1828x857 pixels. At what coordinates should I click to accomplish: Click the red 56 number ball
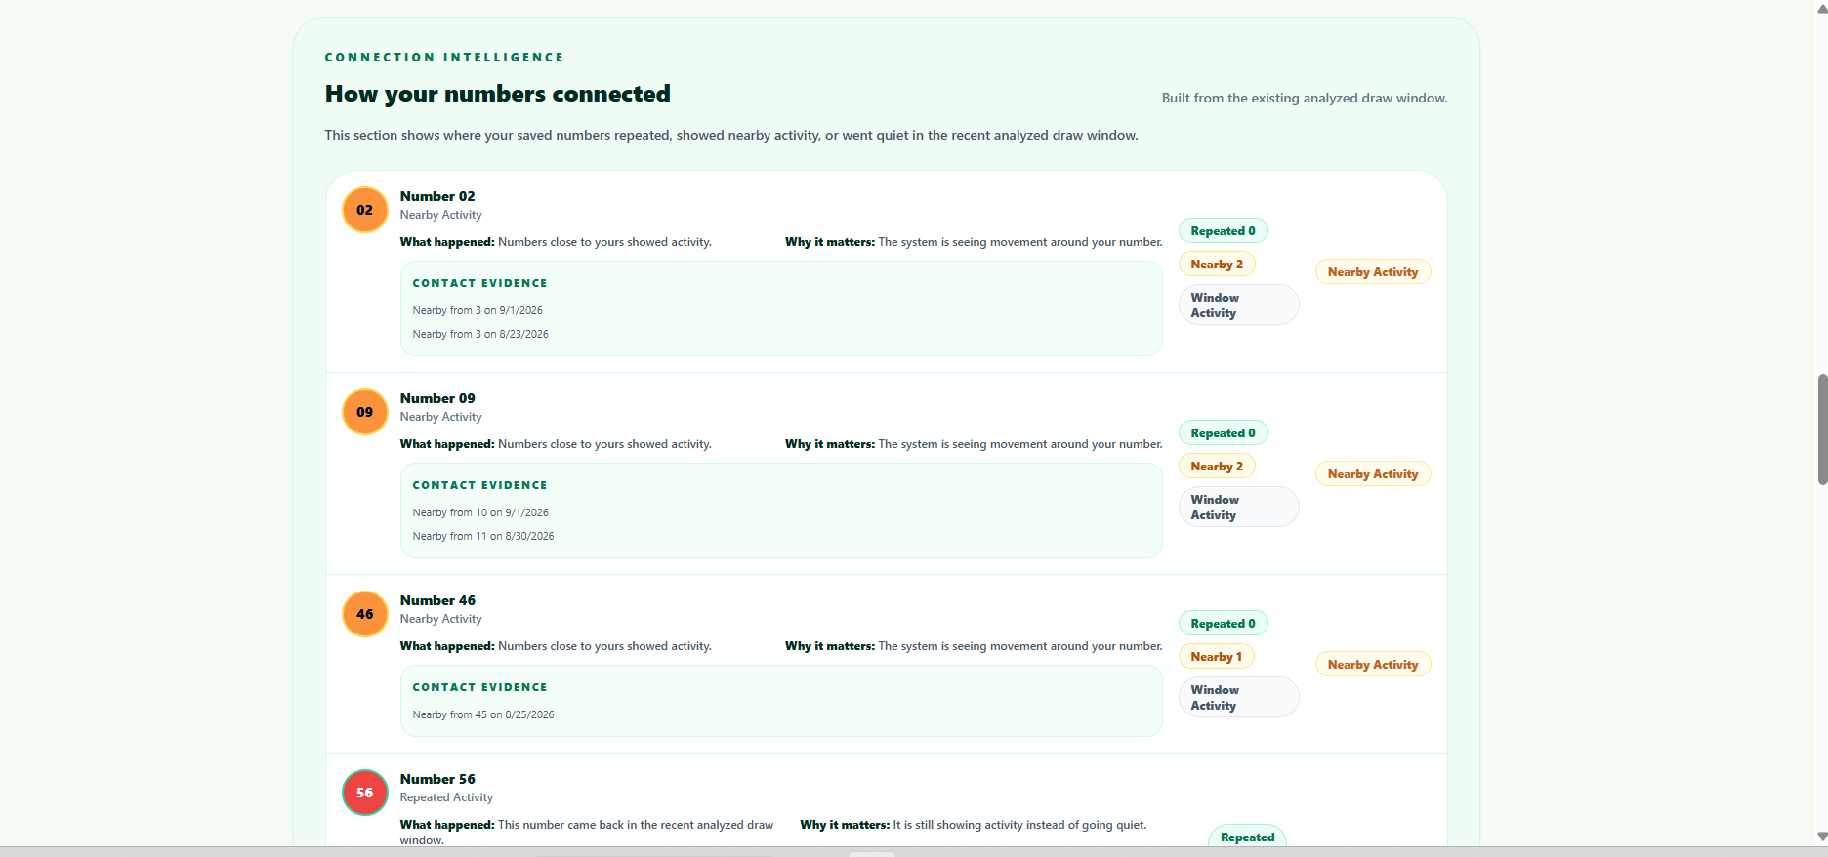[365, 793]
